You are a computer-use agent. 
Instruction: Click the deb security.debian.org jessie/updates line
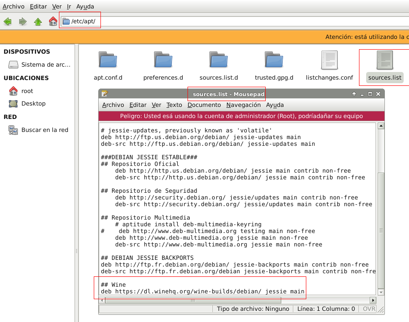(x=237, y=198)
